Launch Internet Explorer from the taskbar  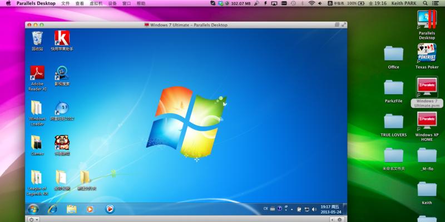coord(52,209)
